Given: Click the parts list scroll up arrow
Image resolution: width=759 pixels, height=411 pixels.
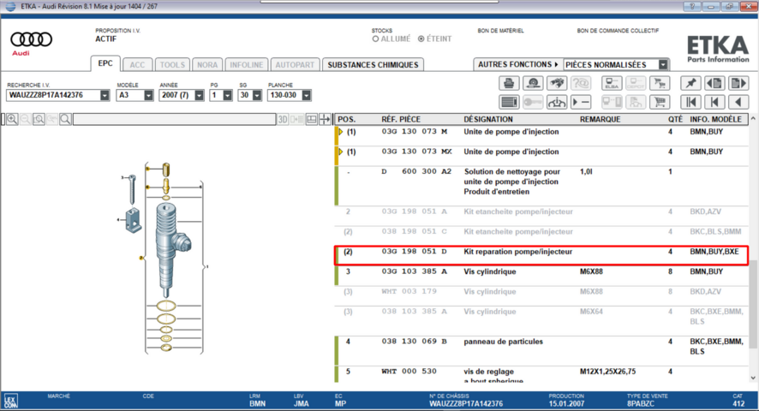Looking at the screenshot, I should pyautogui.click(x=753, y=119).
